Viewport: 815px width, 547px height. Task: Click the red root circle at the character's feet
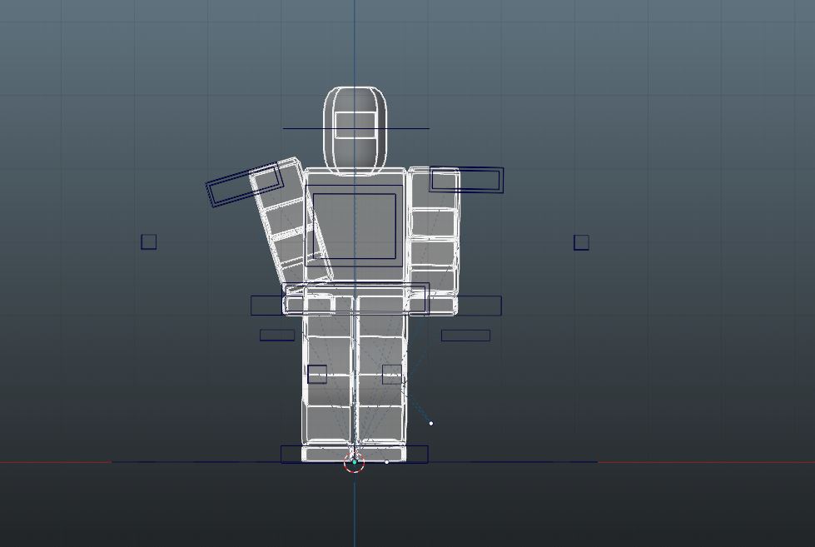pyautogui.click(x=355, y=462)
